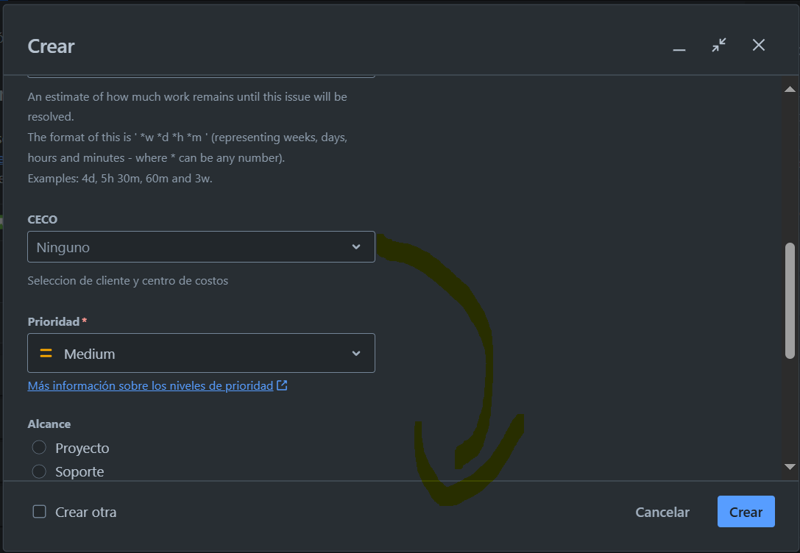The image size is (800, 553).
Task: Click the 'Examples: 4d, 5h 30m, 60m and 3w.' text
Action: [x=120, y=179]
